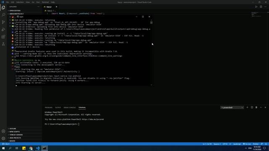Open the editor More Actions ellipsis

tap(265, 7)
